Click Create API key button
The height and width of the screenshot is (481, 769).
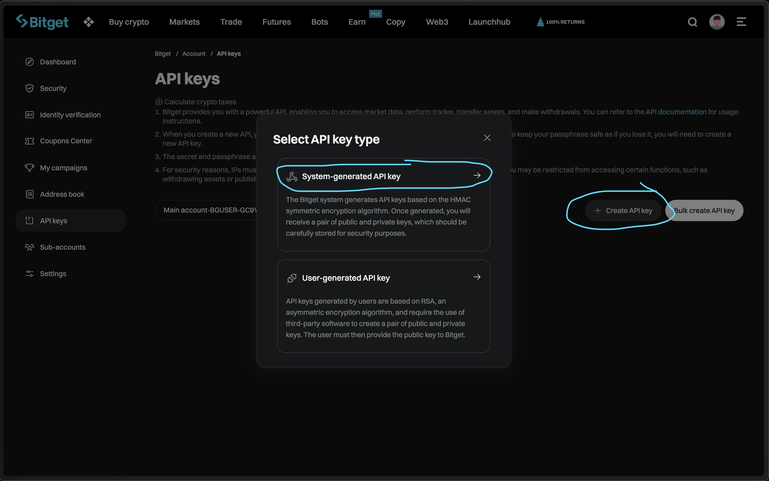click(623, 211)
